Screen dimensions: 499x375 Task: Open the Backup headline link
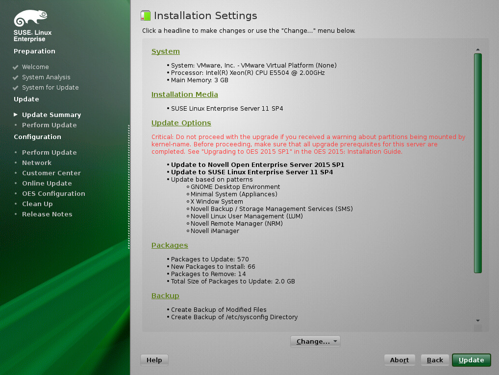[x=165, y=296]
